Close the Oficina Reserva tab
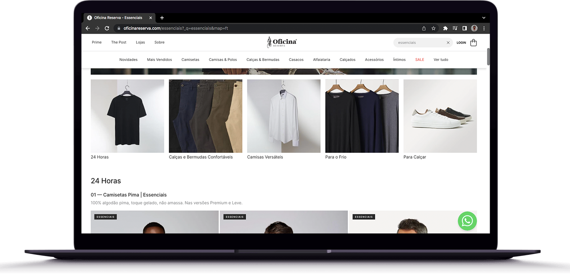 pyautogui.click(x=150, y=18)
